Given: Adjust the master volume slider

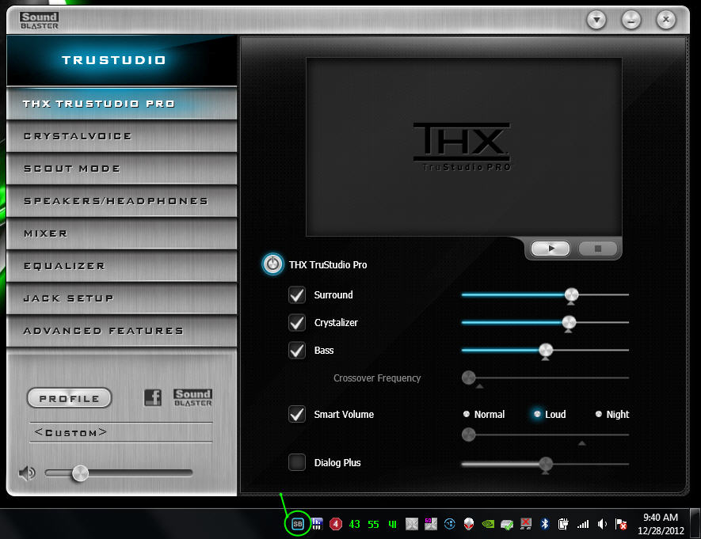Looking at the screenshot, I should click(81, 473).
